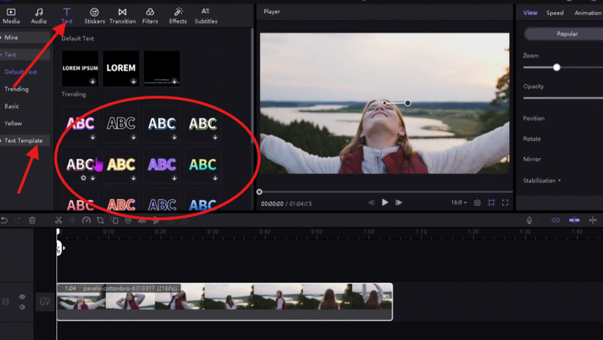Image resolution: width=603 pixels, height=340 pixels.
Task: Enter fullscreen preview mode
Action: (505, 203)
